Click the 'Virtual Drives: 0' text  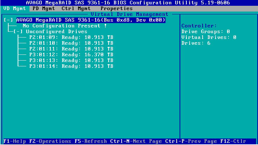pos(209,38)
